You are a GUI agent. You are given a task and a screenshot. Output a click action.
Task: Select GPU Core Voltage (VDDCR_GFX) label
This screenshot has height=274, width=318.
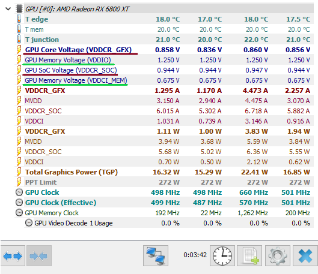pyautogui.click(x=78, y=50)
